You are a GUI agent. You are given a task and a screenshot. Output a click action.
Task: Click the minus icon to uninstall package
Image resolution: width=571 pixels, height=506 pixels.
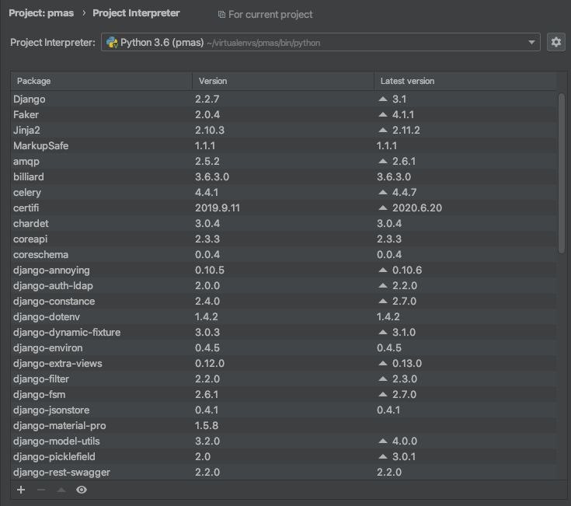[x=41, y=490]
